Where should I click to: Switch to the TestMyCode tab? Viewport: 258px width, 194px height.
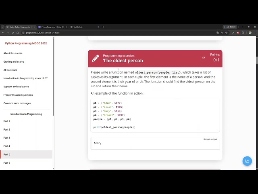pos(85,27)
